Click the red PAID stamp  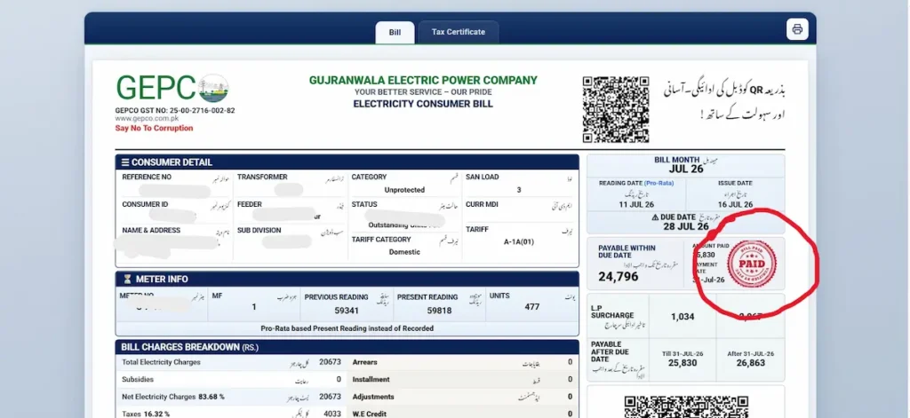pyautogui.click(x=752, y=264)
